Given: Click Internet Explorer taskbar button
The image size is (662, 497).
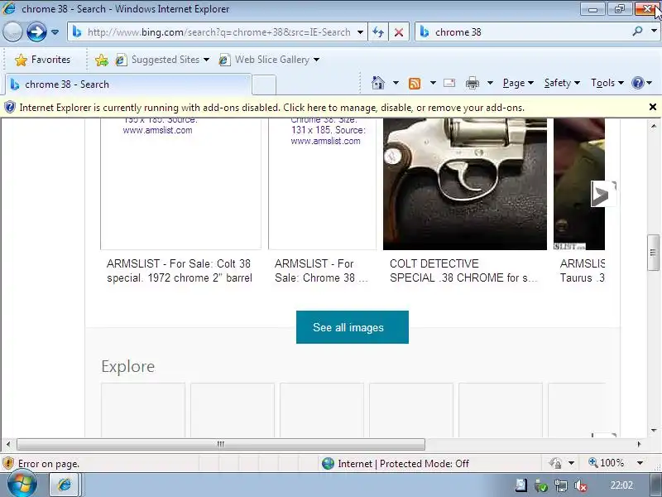Looking at the screenshot, I should pos(65,485).
